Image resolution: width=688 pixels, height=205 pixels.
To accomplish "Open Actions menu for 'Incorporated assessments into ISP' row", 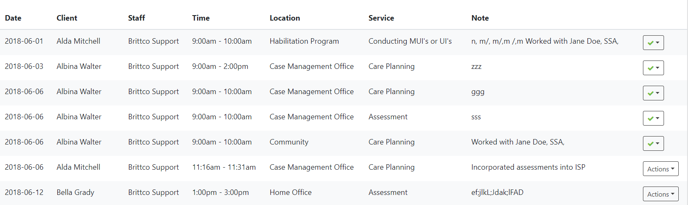I will tap(660, 169).
